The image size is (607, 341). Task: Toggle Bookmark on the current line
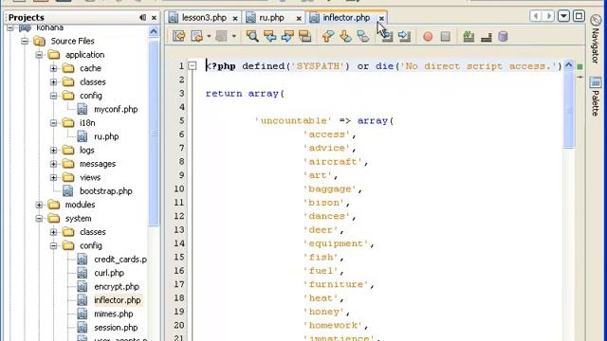(x=363, y=36)
